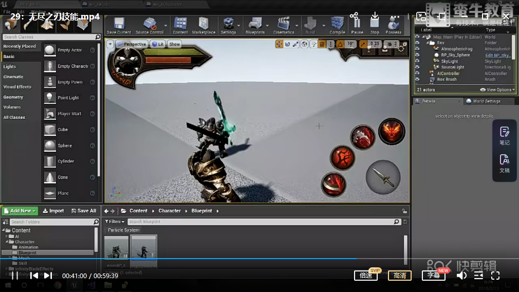Select the Cube primitive

[69, 130]
